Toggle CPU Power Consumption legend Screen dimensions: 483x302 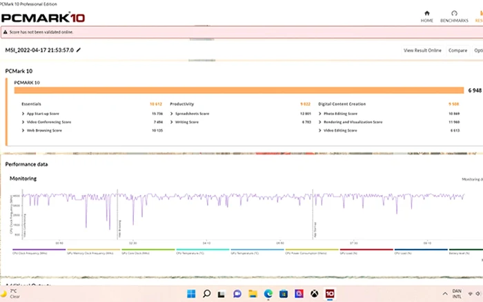(312, 252)
